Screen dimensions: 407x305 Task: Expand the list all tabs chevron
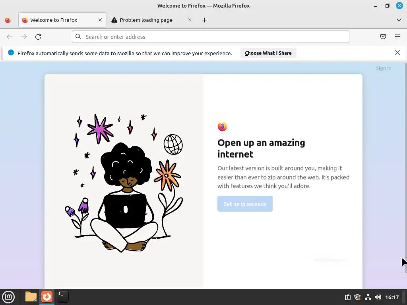tap(399, 20)
